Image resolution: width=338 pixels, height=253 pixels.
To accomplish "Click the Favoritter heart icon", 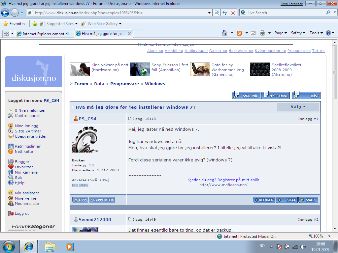I will (x=11, y=167).
